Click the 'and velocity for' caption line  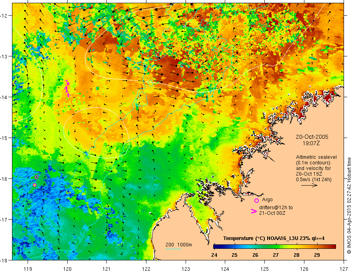coord(313,168)
